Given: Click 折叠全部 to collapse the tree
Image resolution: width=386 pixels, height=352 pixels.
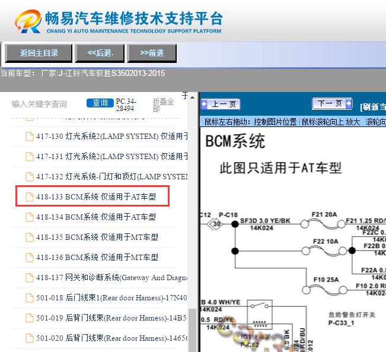Looking at the screenshot, I should 163,104.
